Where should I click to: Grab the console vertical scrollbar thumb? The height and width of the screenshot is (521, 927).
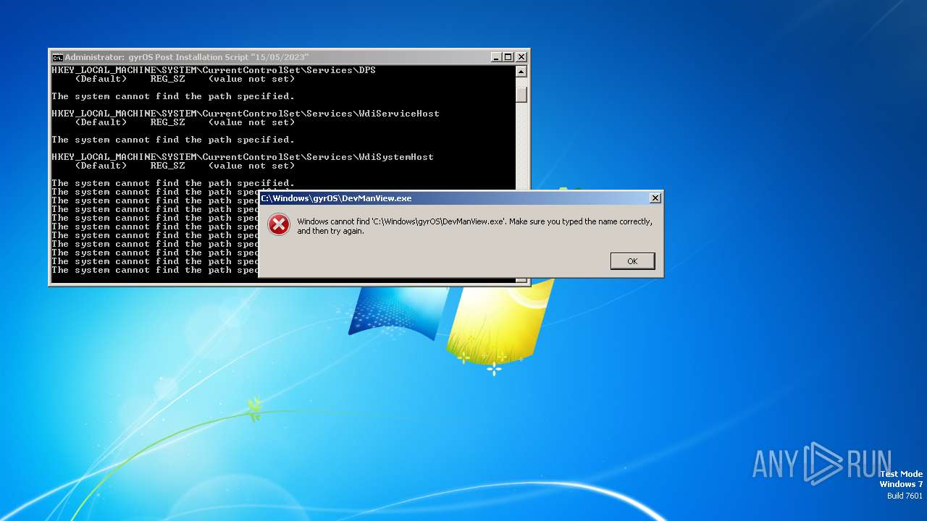pos(521,94)
